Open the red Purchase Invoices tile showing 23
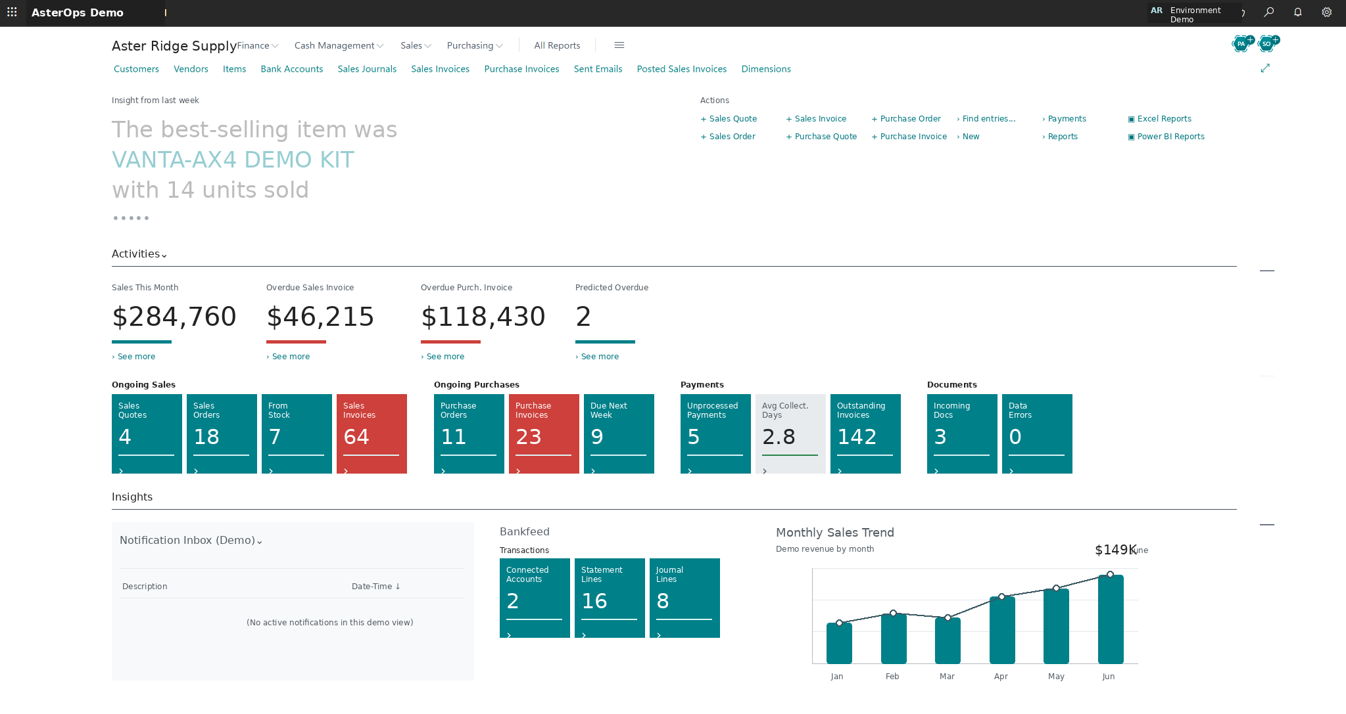The width and height of the screenshot is (1346, 714). 544,434
